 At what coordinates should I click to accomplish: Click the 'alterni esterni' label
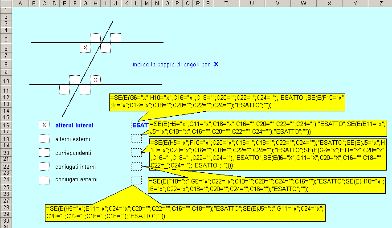pyautogui.click(x=73, y=139)
